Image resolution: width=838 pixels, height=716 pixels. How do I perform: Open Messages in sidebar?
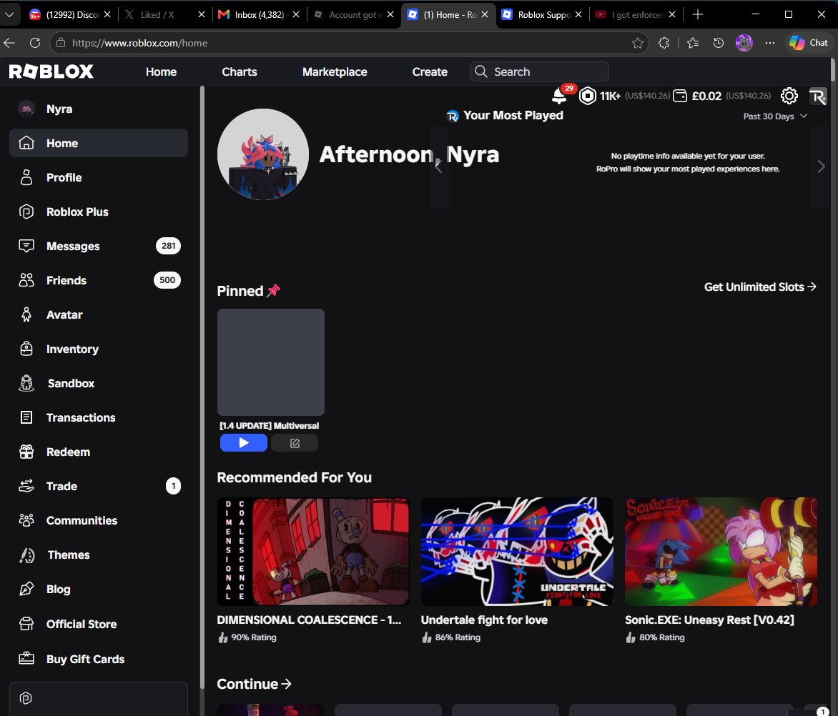pos(99,246)
